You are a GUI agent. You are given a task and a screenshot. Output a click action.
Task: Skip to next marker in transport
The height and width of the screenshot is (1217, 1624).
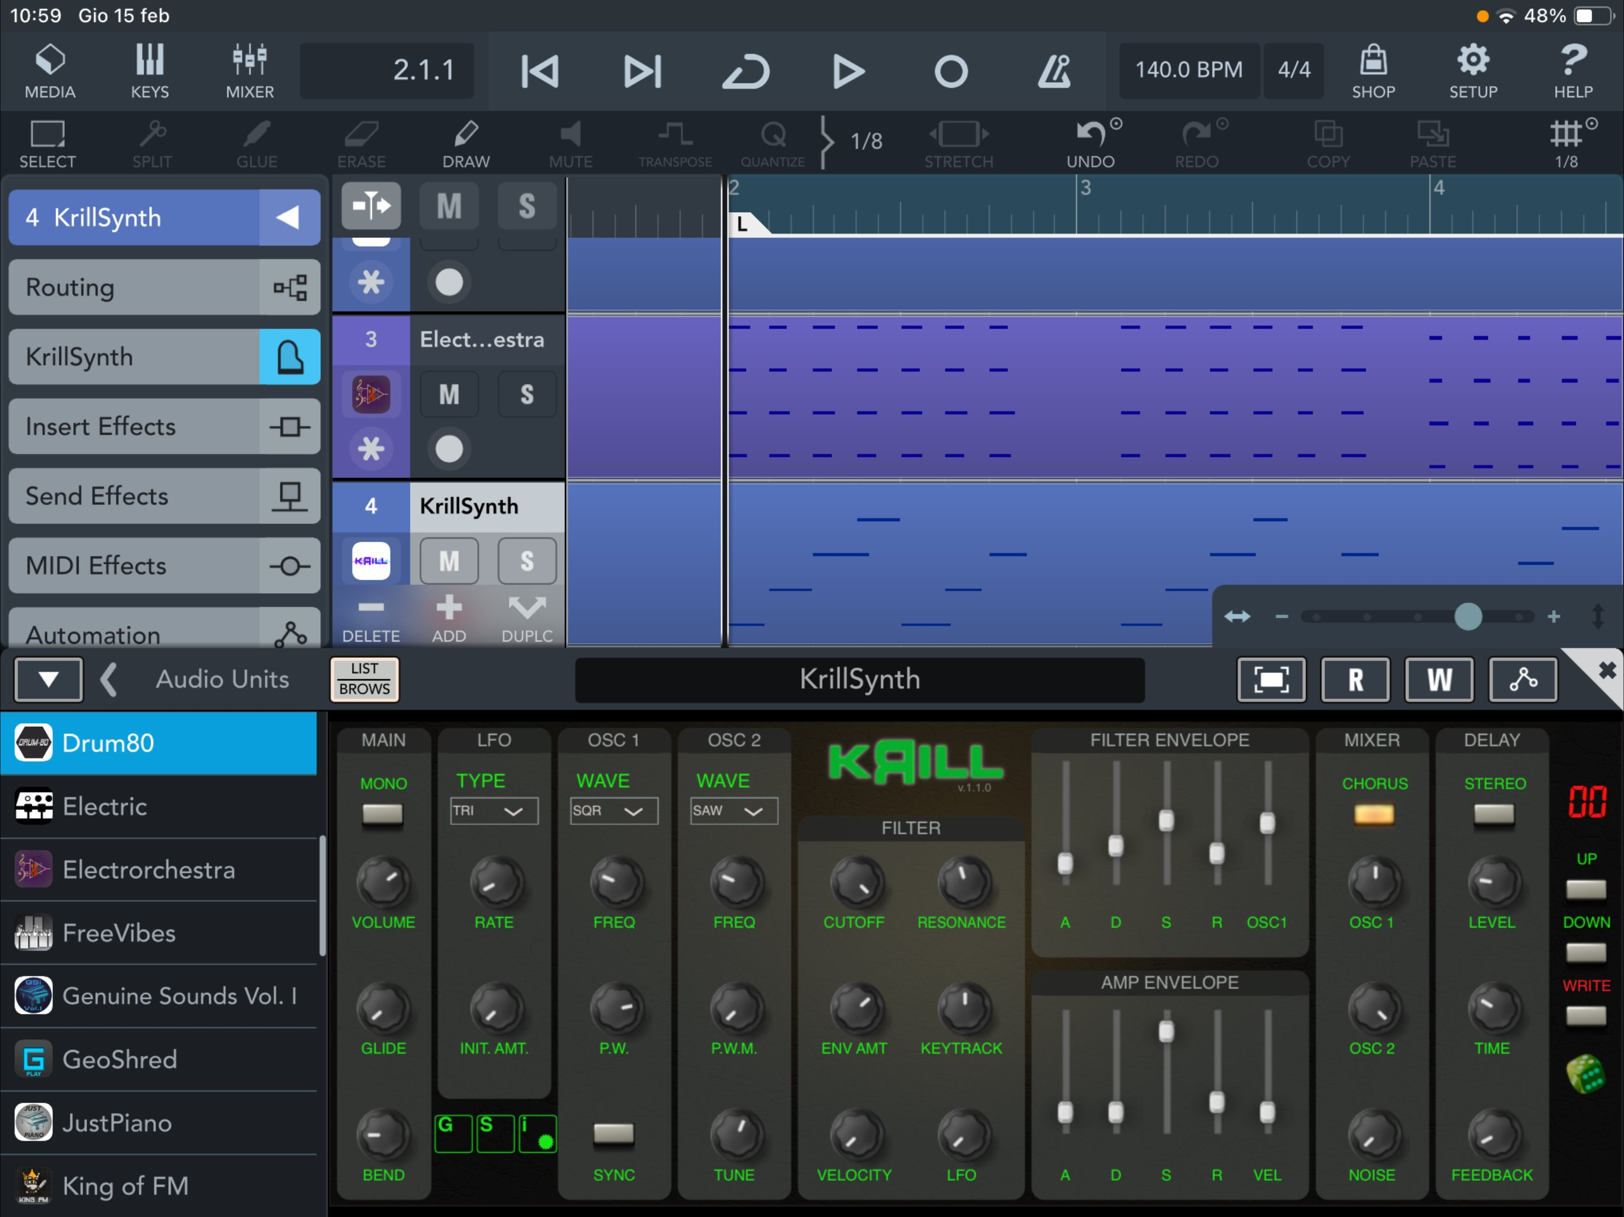[643, 71]
